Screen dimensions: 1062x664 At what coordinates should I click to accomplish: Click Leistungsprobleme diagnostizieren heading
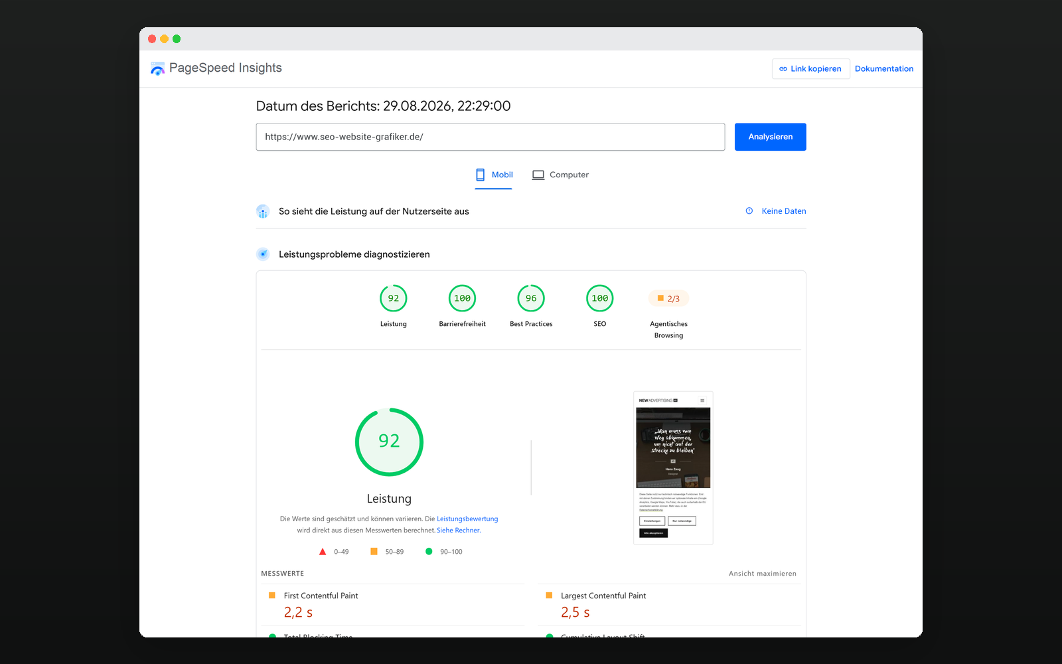click(x=354, y=254)
